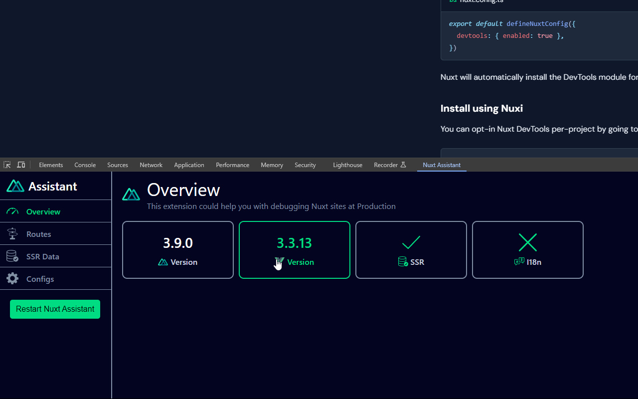
Task: Click the 'Install using Nuxi' heading
Action: click(481, 108)
